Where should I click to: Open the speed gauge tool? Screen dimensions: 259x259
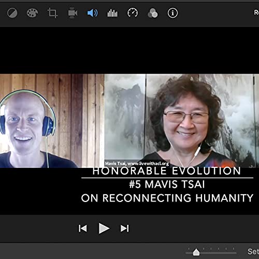coord(133,13)
